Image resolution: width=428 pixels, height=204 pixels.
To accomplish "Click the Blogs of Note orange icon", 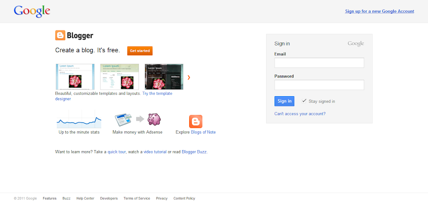I will (196, 121).
